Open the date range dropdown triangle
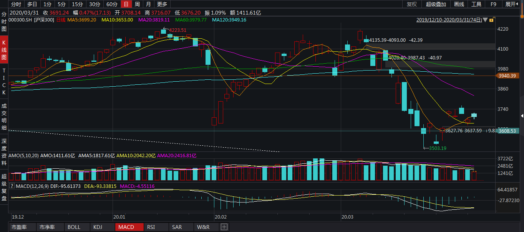This screenshot has width=524, height=232. click(486, 20)
